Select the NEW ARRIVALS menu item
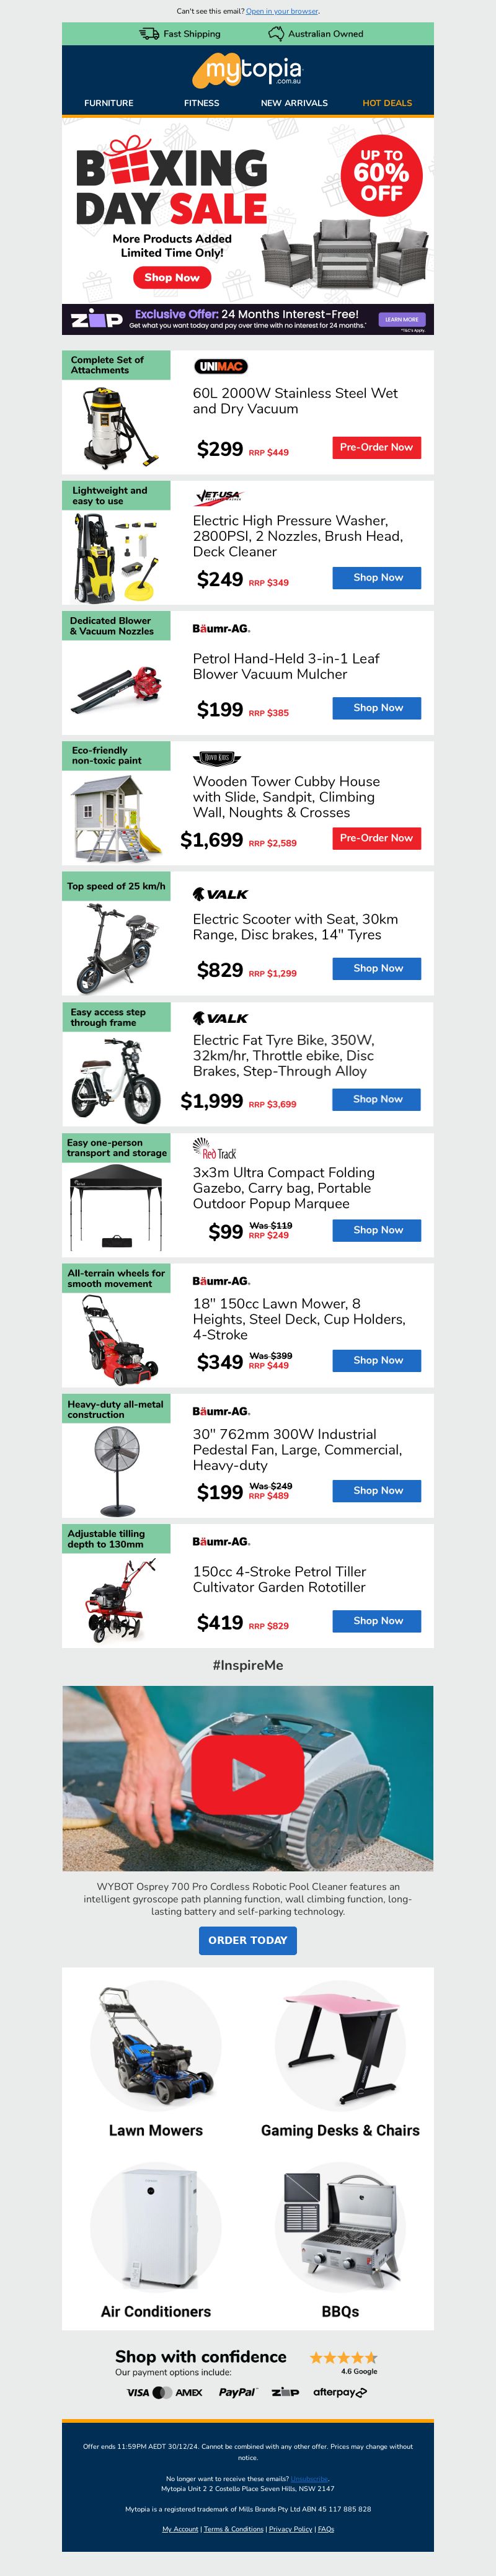 point(294,103)
